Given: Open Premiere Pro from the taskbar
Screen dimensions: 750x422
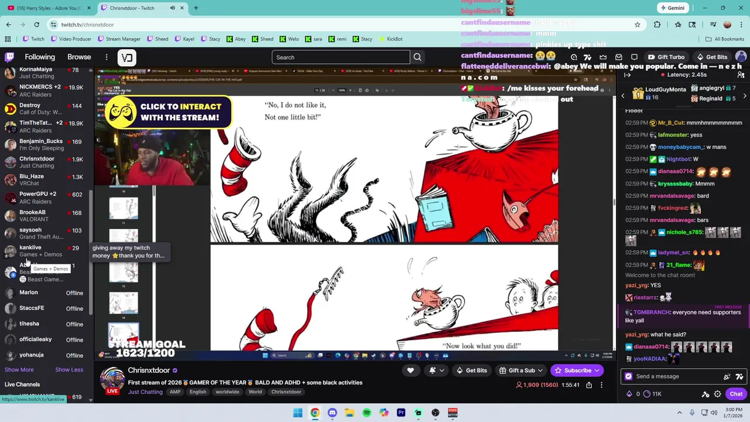Looking at the screenshot, I should click(x=401, y=413).
